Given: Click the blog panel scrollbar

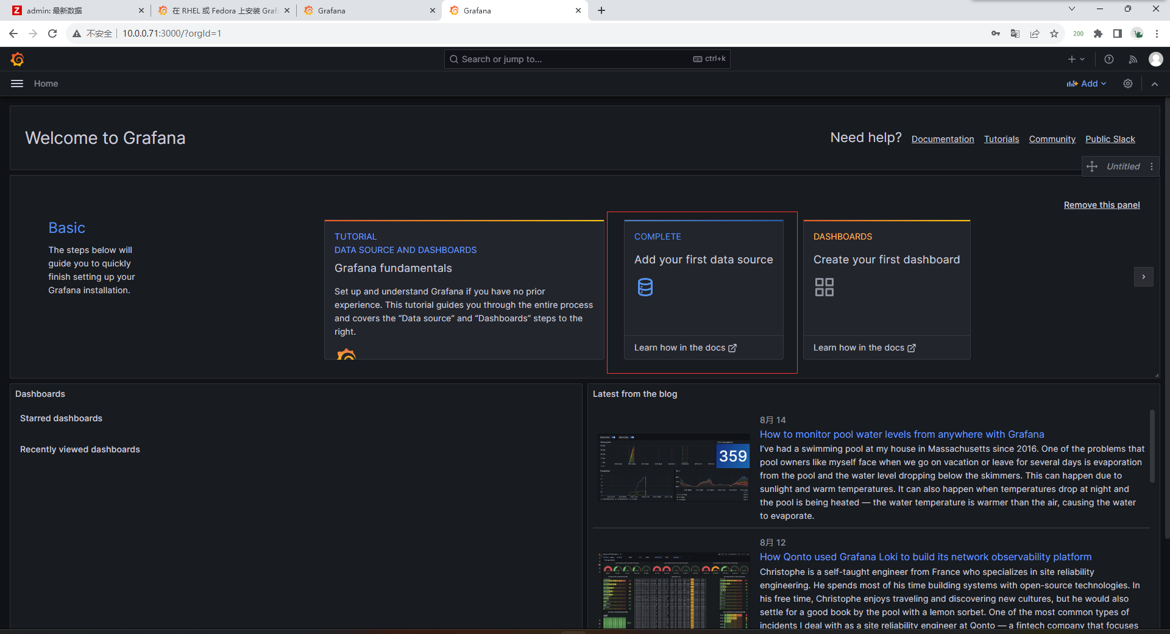Looking at the screenshot, I should 1152,446.
